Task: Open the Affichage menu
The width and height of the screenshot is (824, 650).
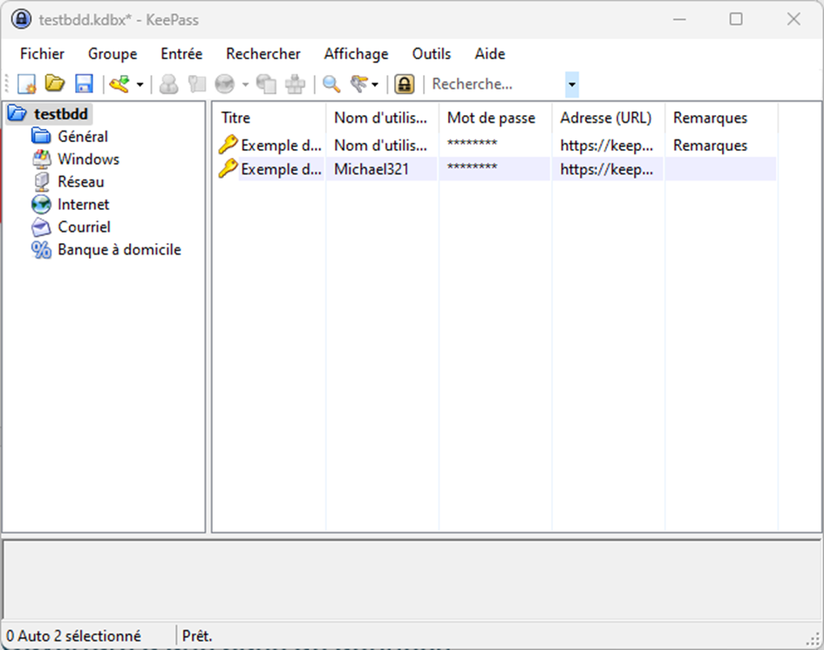Action: 355,53
